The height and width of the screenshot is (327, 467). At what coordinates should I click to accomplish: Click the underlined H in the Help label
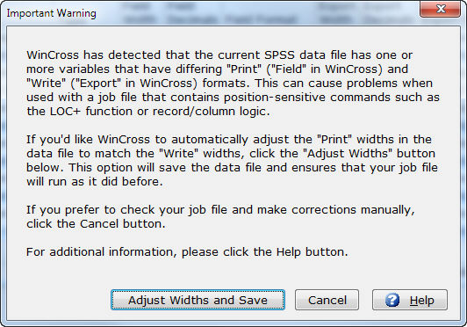coord(413,301)
